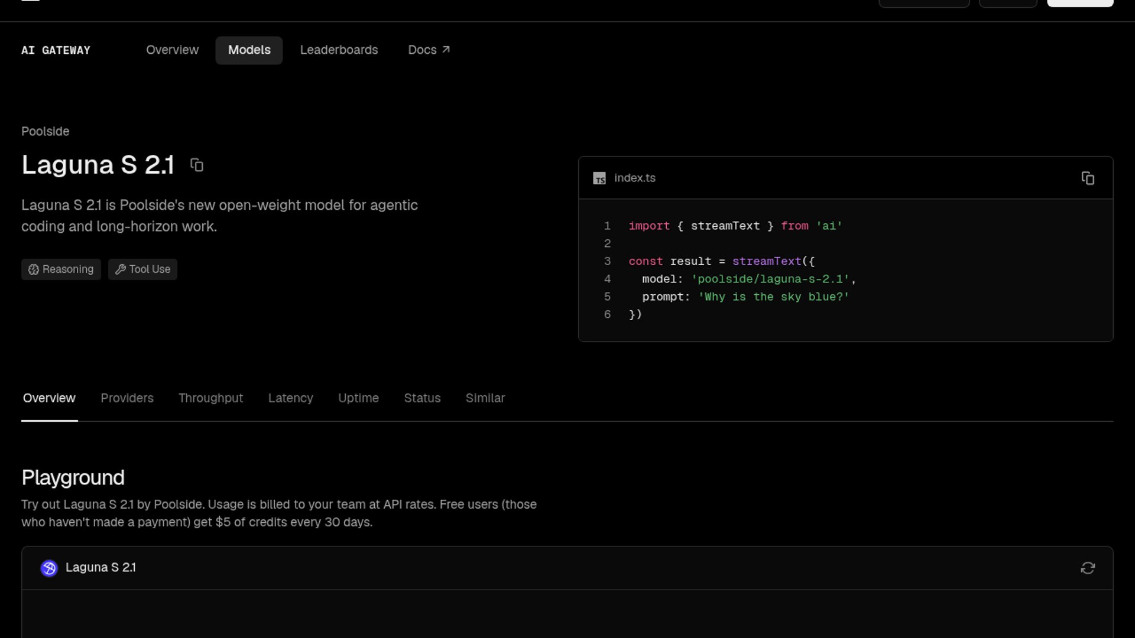Go to the Uptime tab
Viewport: 1135px width, 638px height.
pos(358,398)
